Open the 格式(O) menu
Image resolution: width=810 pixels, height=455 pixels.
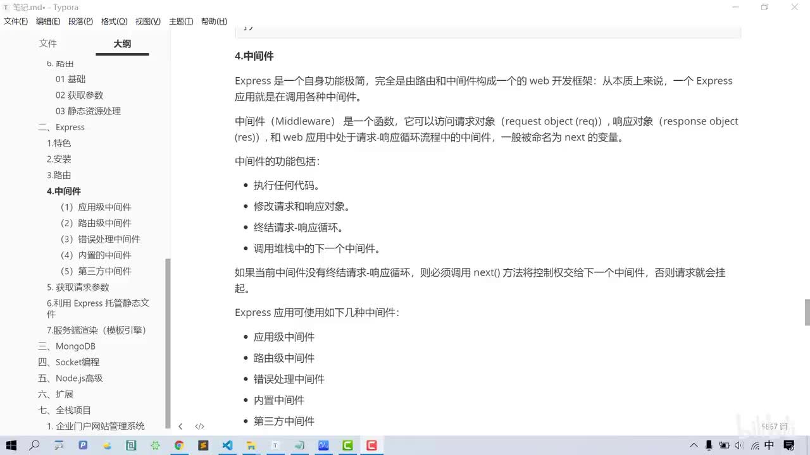point(114,21)
